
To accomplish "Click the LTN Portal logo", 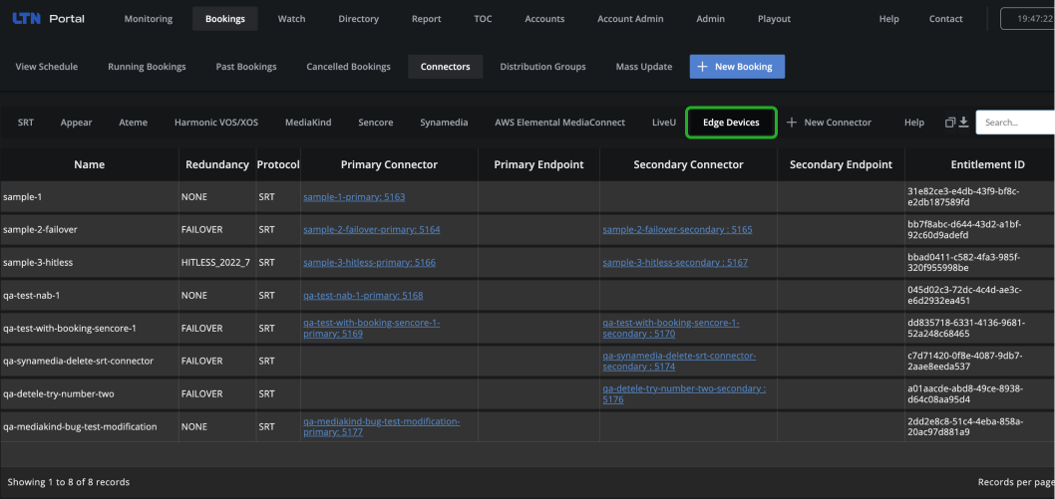I will [49, 19].
